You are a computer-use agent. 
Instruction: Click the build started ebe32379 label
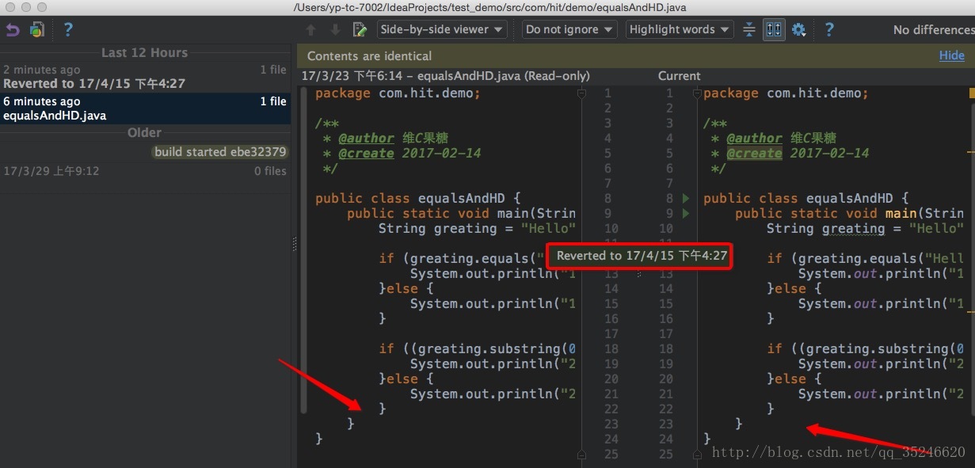220,152
